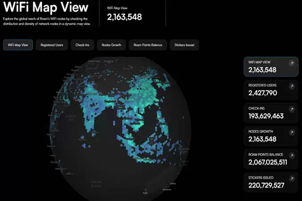Click the description text about Roam's WiFi nodes
This screenshot has width=302, height=201.
(x=47, y=21)
